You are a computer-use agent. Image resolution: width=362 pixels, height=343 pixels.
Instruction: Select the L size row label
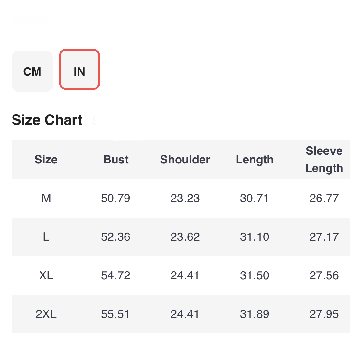pyautogui.click(x=46, y=237)
